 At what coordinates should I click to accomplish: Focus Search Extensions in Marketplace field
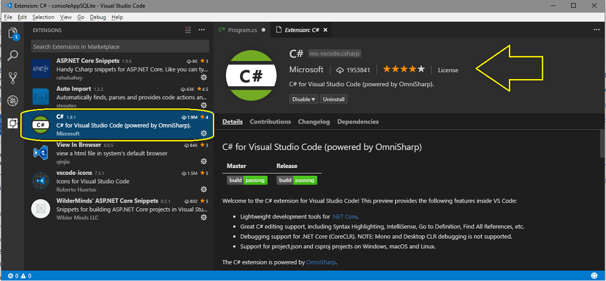(x=120, y=46)
